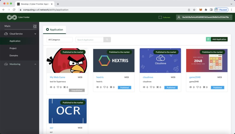Click the Cloud Service cloud icon
This screenshot has width=235, height=134.
click(x=6, y=34)
